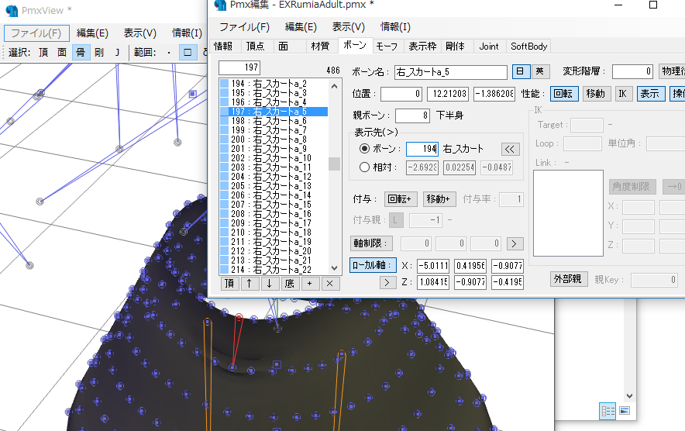Pick the box range selection icon

click(x=188, y=53)
